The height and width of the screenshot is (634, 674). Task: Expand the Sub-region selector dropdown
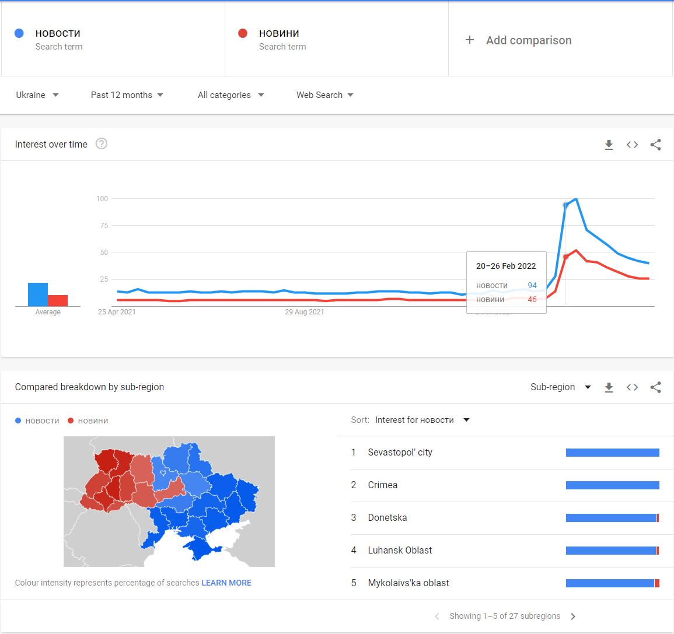[561, 387]
